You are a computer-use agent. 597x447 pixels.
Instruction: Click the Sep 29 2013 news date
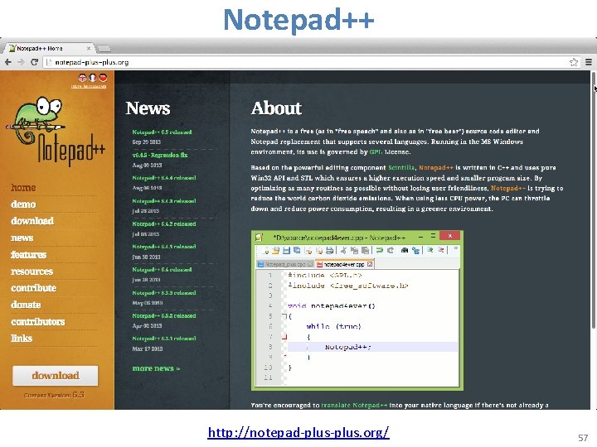(147, 142)
